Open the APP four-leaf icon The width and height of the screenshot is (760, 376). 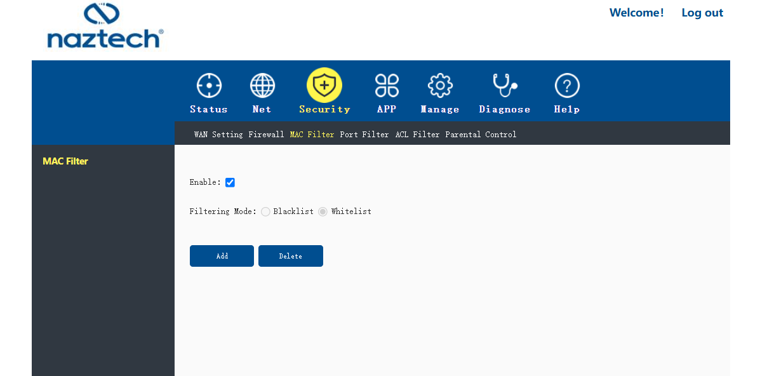(x=387, y=86)
